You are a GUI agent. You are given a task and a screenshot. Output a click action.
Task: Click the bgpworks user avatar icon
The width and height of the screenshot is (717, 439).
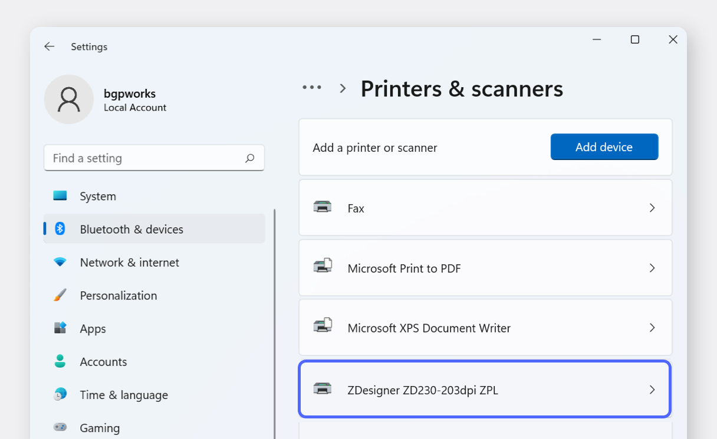[69, 99]
